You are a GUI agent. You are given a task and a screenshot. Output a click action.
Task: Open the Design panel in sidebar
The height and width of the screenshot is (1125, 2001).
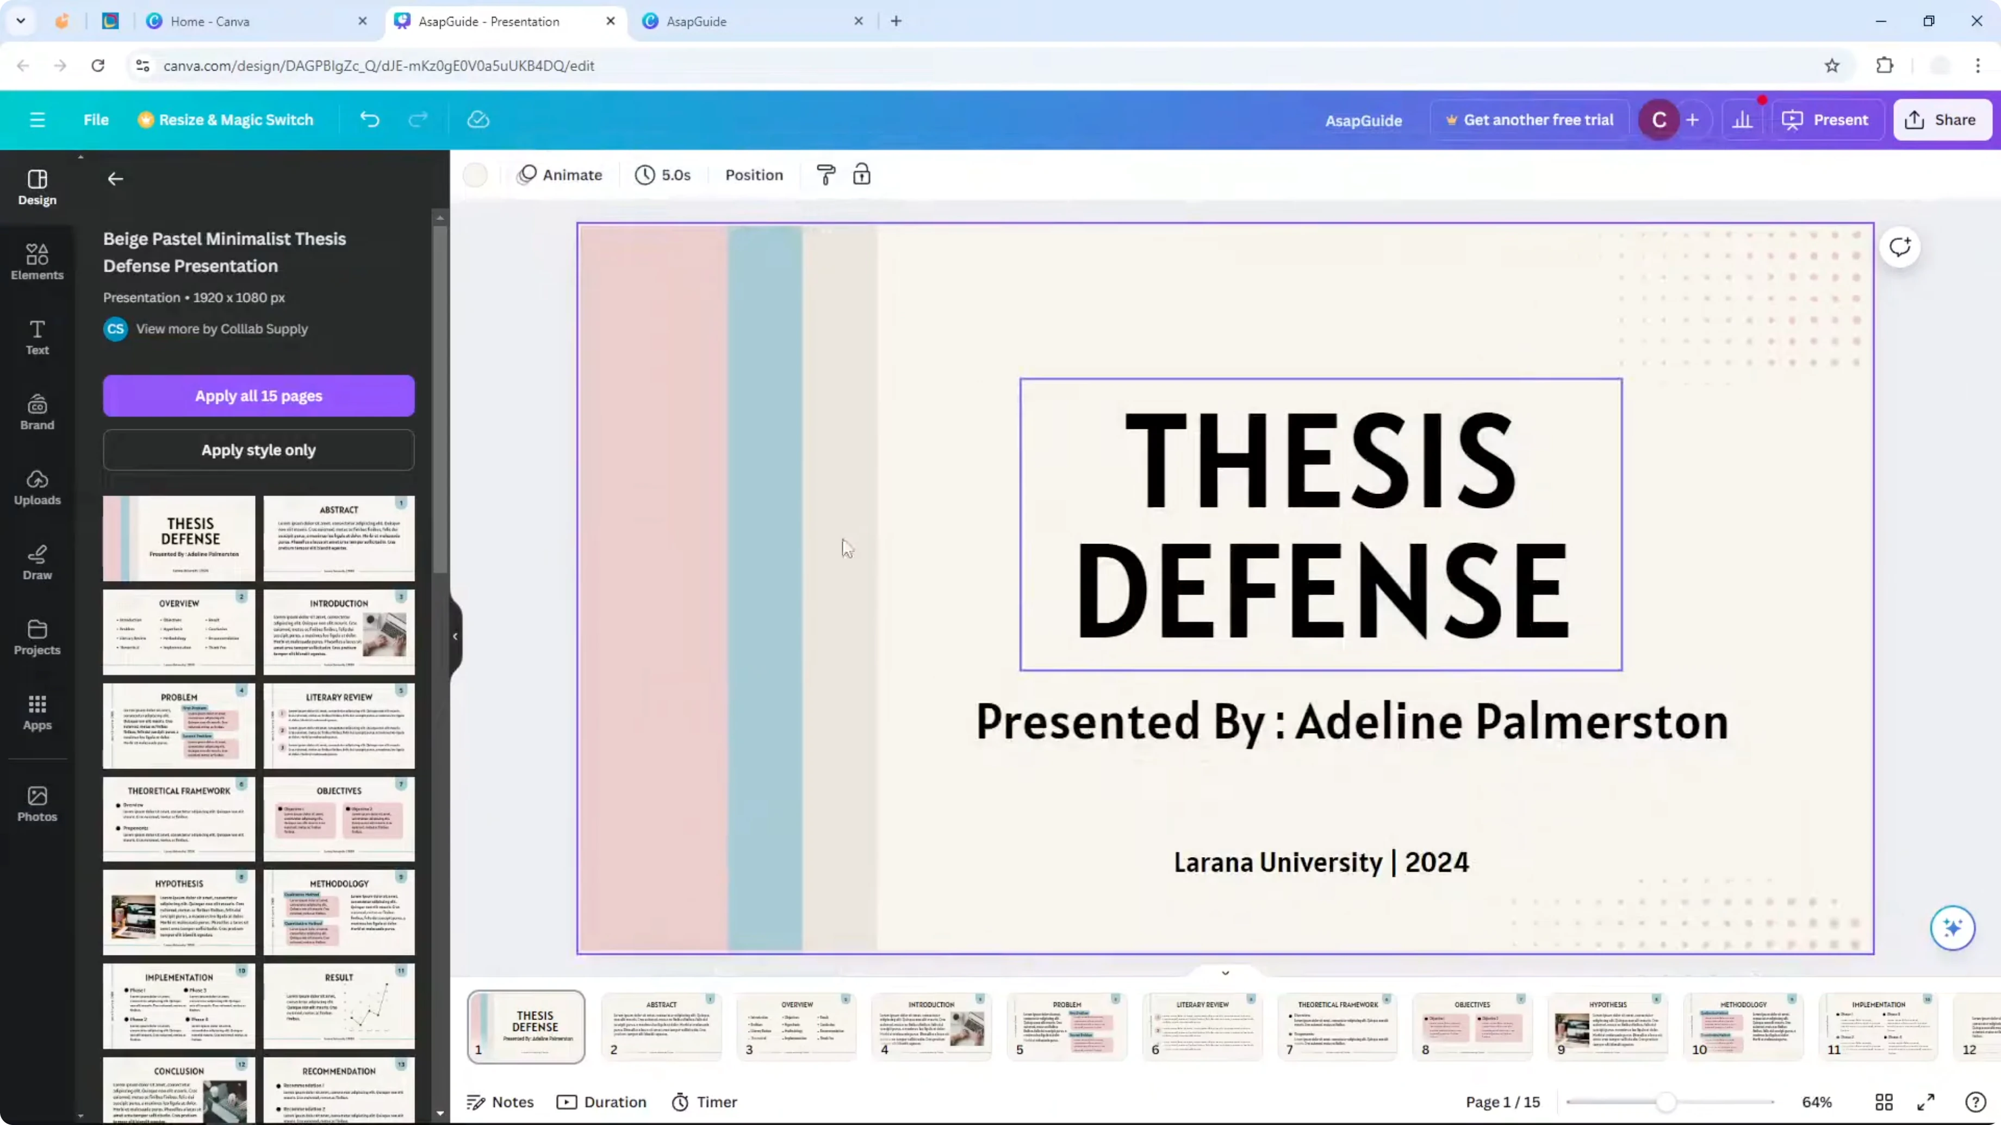tap(38, 188)
